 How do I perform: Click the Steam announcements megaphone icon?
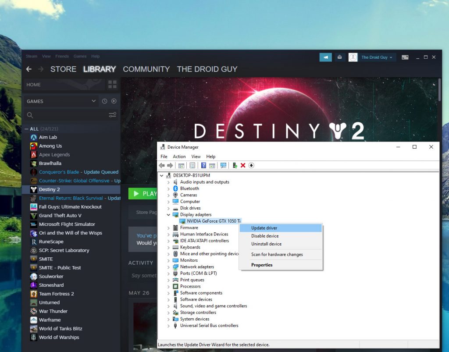click(326, 57)
